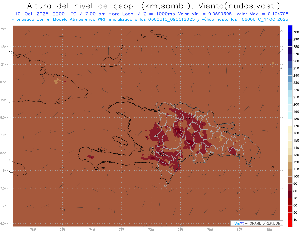Click the longitude label '72W'
The width and height of the screenshot is (302, 233).
pyautogui.click(x=151, y=230)
